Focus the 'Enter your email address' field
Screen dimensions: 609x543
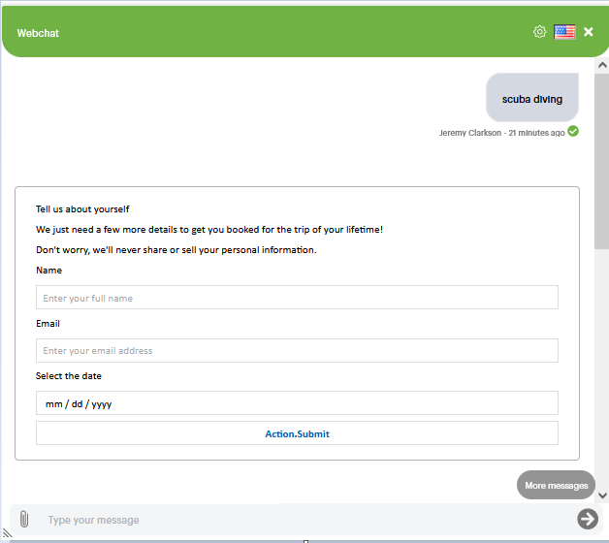click(297, 350)
